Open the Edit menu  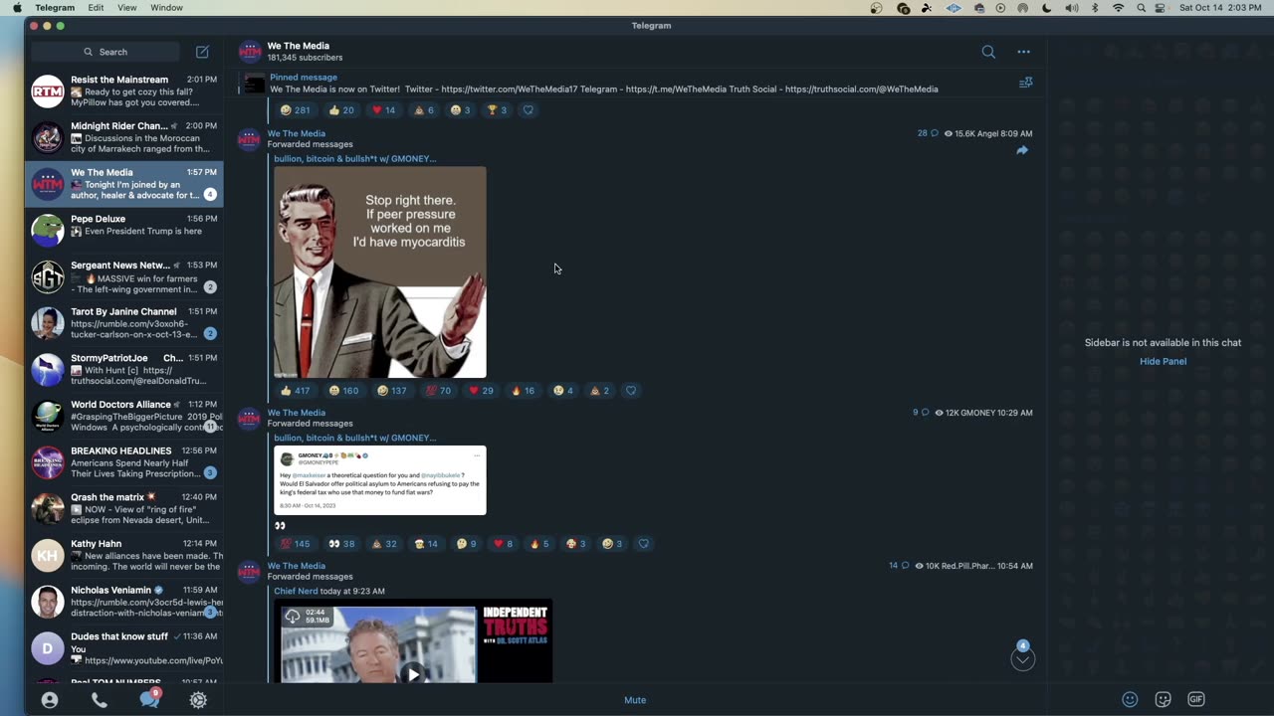96,8
